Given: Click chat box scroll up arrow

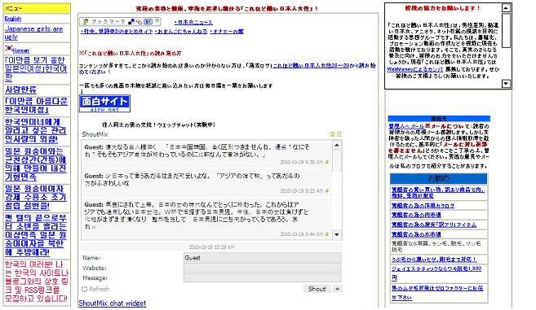Looking at the screenshot, I should coord(337,146).
